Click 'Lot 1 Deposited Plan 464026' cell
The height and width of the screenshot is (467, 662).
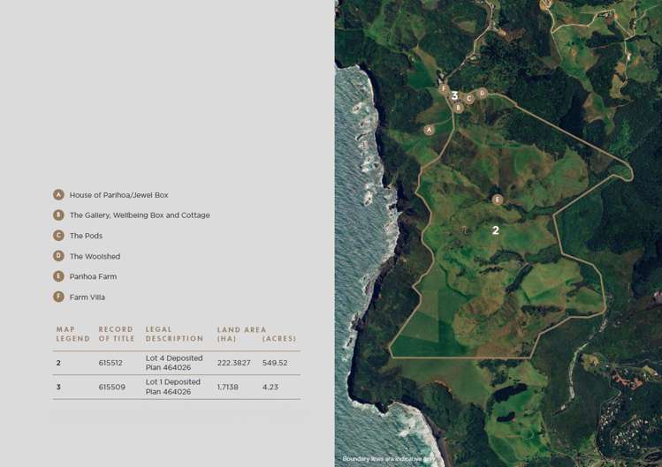point(173,387)
